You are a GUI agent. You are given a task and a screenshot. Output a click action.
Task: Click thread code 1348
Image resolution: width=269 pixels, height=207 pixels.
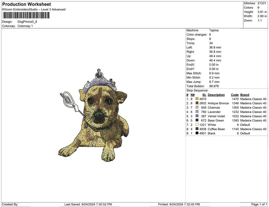[x=235, y=103]
